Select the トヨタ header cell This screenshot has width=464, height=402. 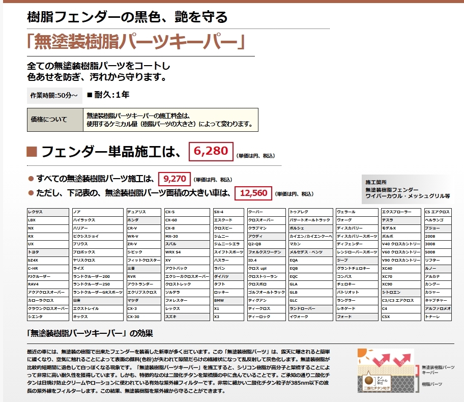pyautogui.click(x=48, y=252)
